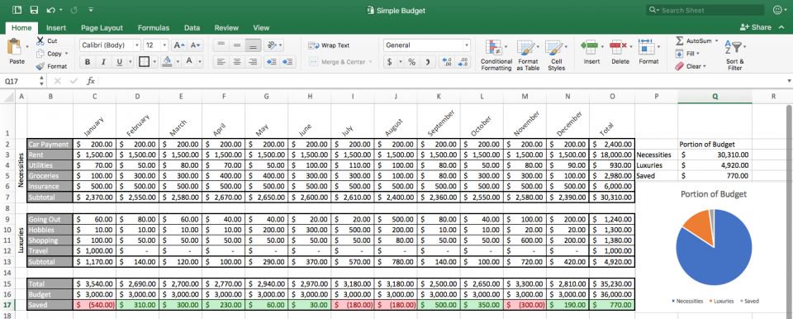Switch to the Formulas tab

pos(154,28)
